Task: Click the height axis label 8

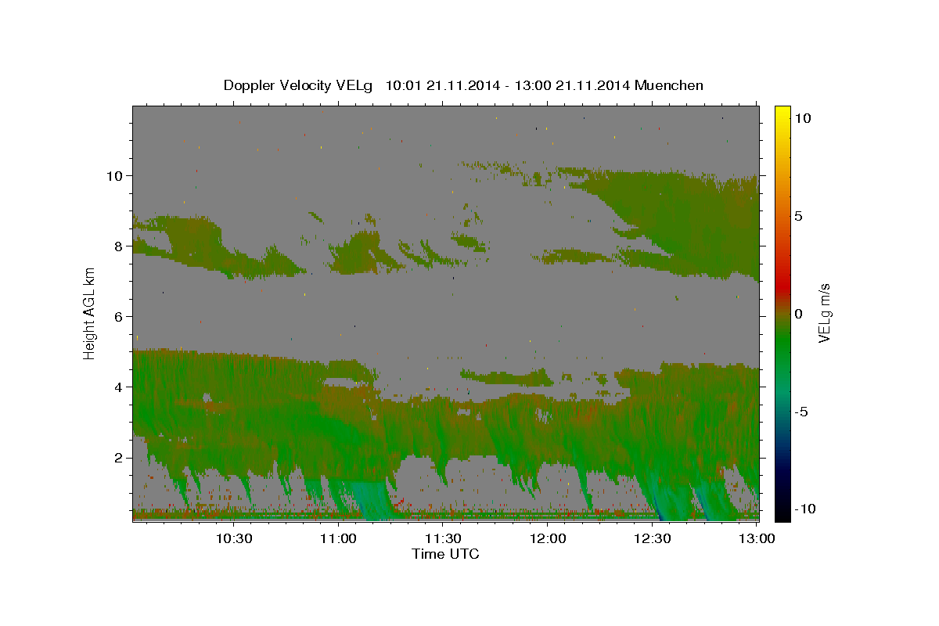Action: click(119, 246)
